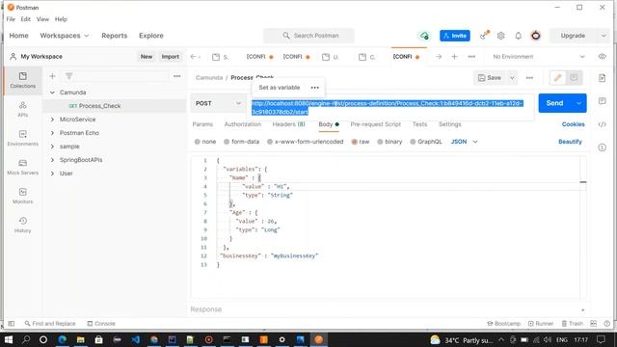The width and height of the screenshot is (617, 347).
Task: Open the Monitors sidebar panel
Action: [x=22, y=196]
